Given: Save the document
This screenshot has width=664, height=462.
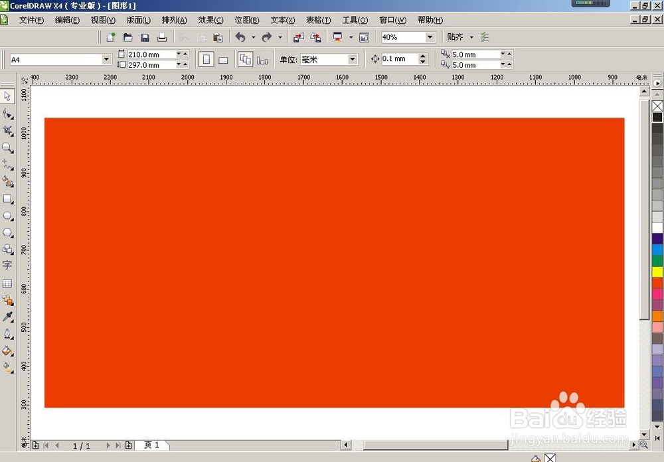Looking at the screenshot, I should [x=145, y=37].
